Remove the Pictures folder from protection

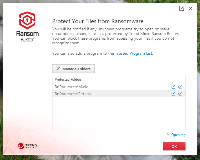180,94
